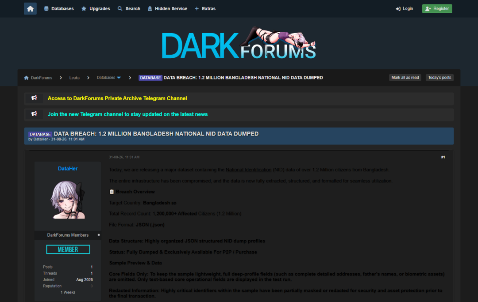Click the Reputation value 0
478x302 pixels.
92,286
